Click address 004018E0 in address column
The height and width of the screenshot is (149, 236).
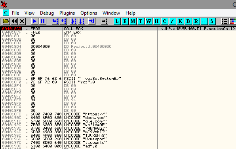tap(12, 78)
